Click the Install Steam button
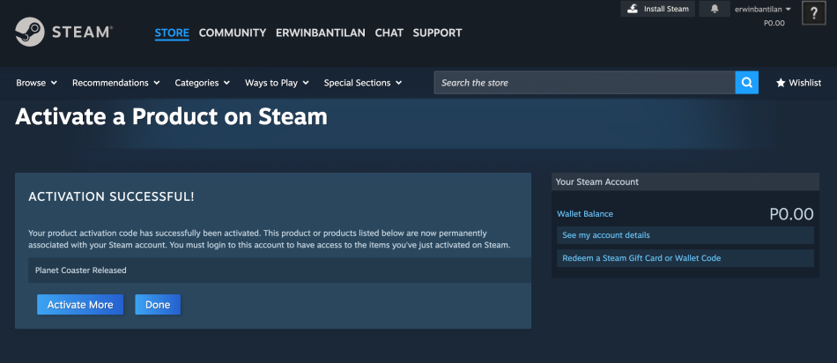 (x=657, y=9)
